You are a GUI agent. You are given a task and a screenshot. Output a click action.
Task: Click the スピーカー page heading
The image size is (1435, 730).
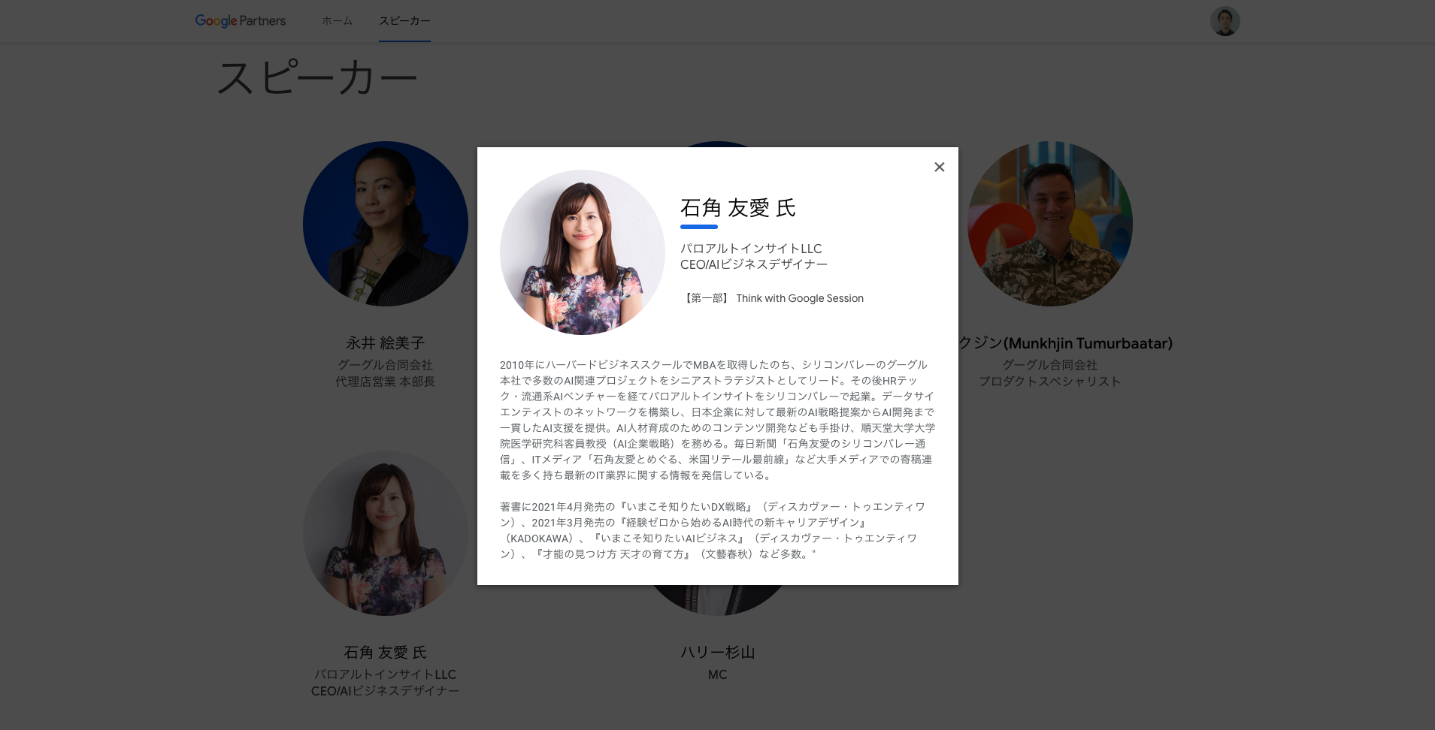(317, 78)
